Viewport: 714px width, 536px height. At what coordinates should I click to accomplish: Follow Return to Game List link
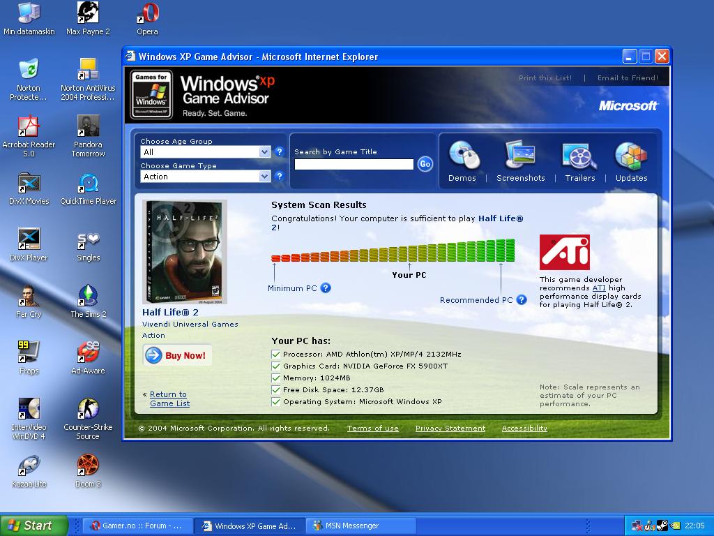[169, 399]
